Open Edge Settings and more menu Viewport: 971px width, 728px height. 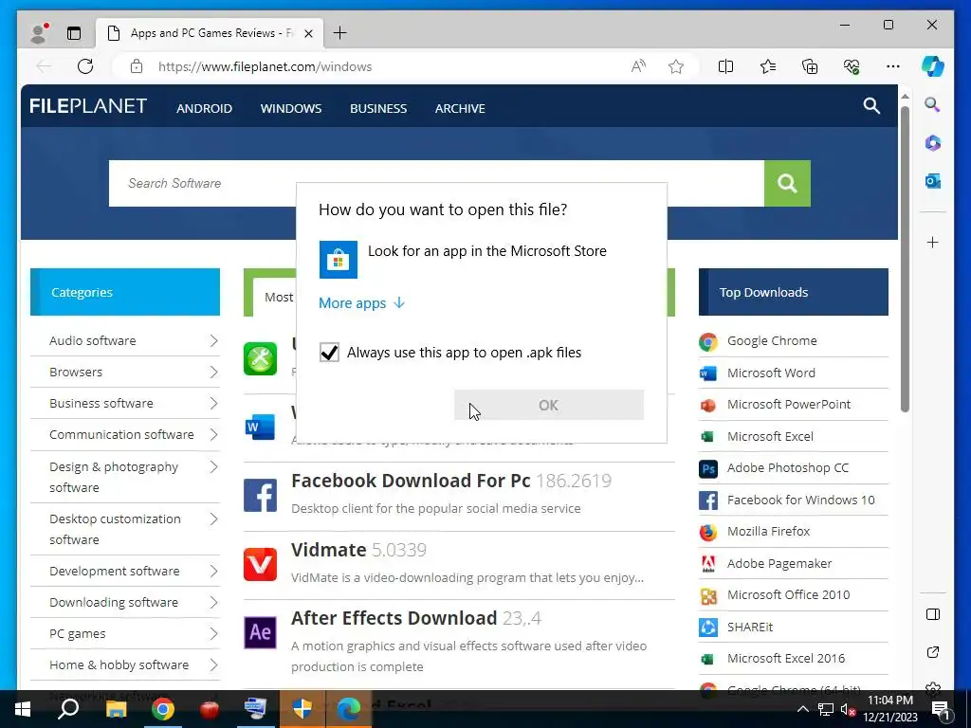point(893,66)
